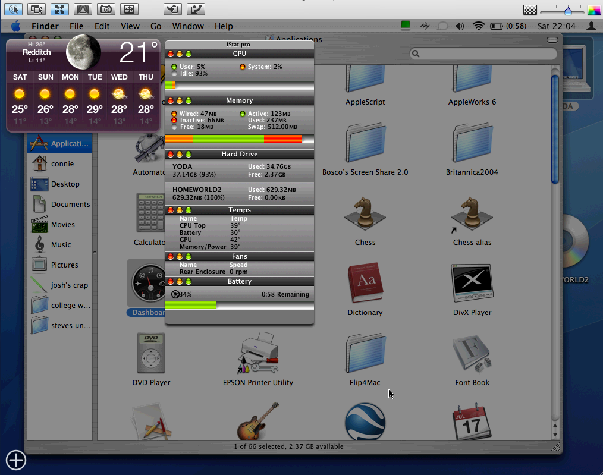The height and width of the screenshot is (475, 603).
Task: Select Music in the sidebar
Action: (x=59, y=244)
